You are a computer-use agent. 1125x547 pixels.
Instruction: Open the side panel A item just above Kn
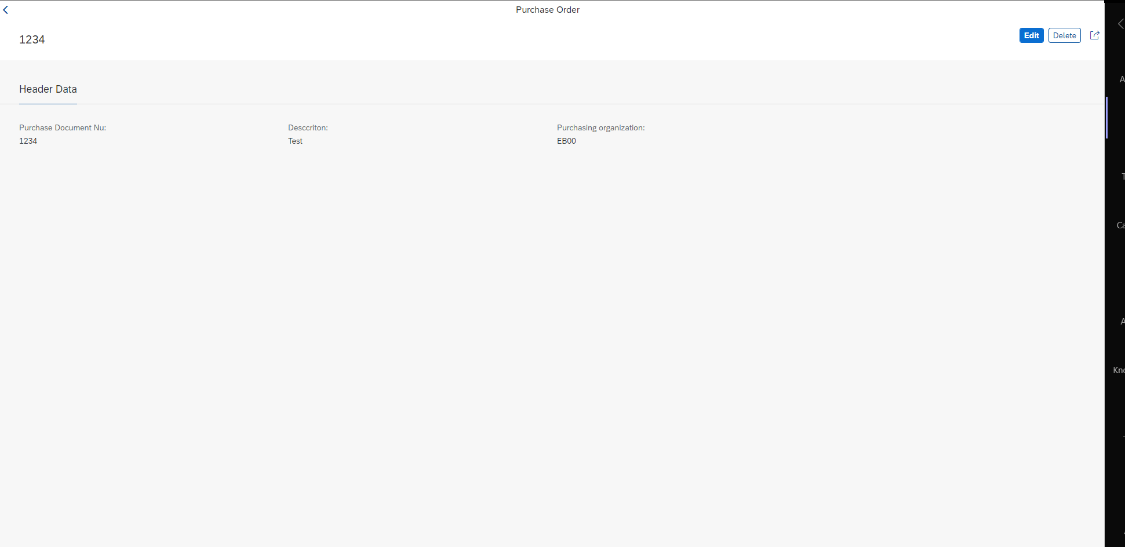(x=1123, y=321)
